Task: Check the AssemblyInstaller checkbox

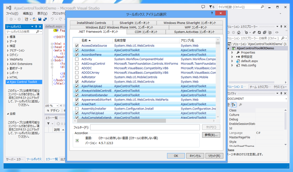Action: (x=77, y=109)
